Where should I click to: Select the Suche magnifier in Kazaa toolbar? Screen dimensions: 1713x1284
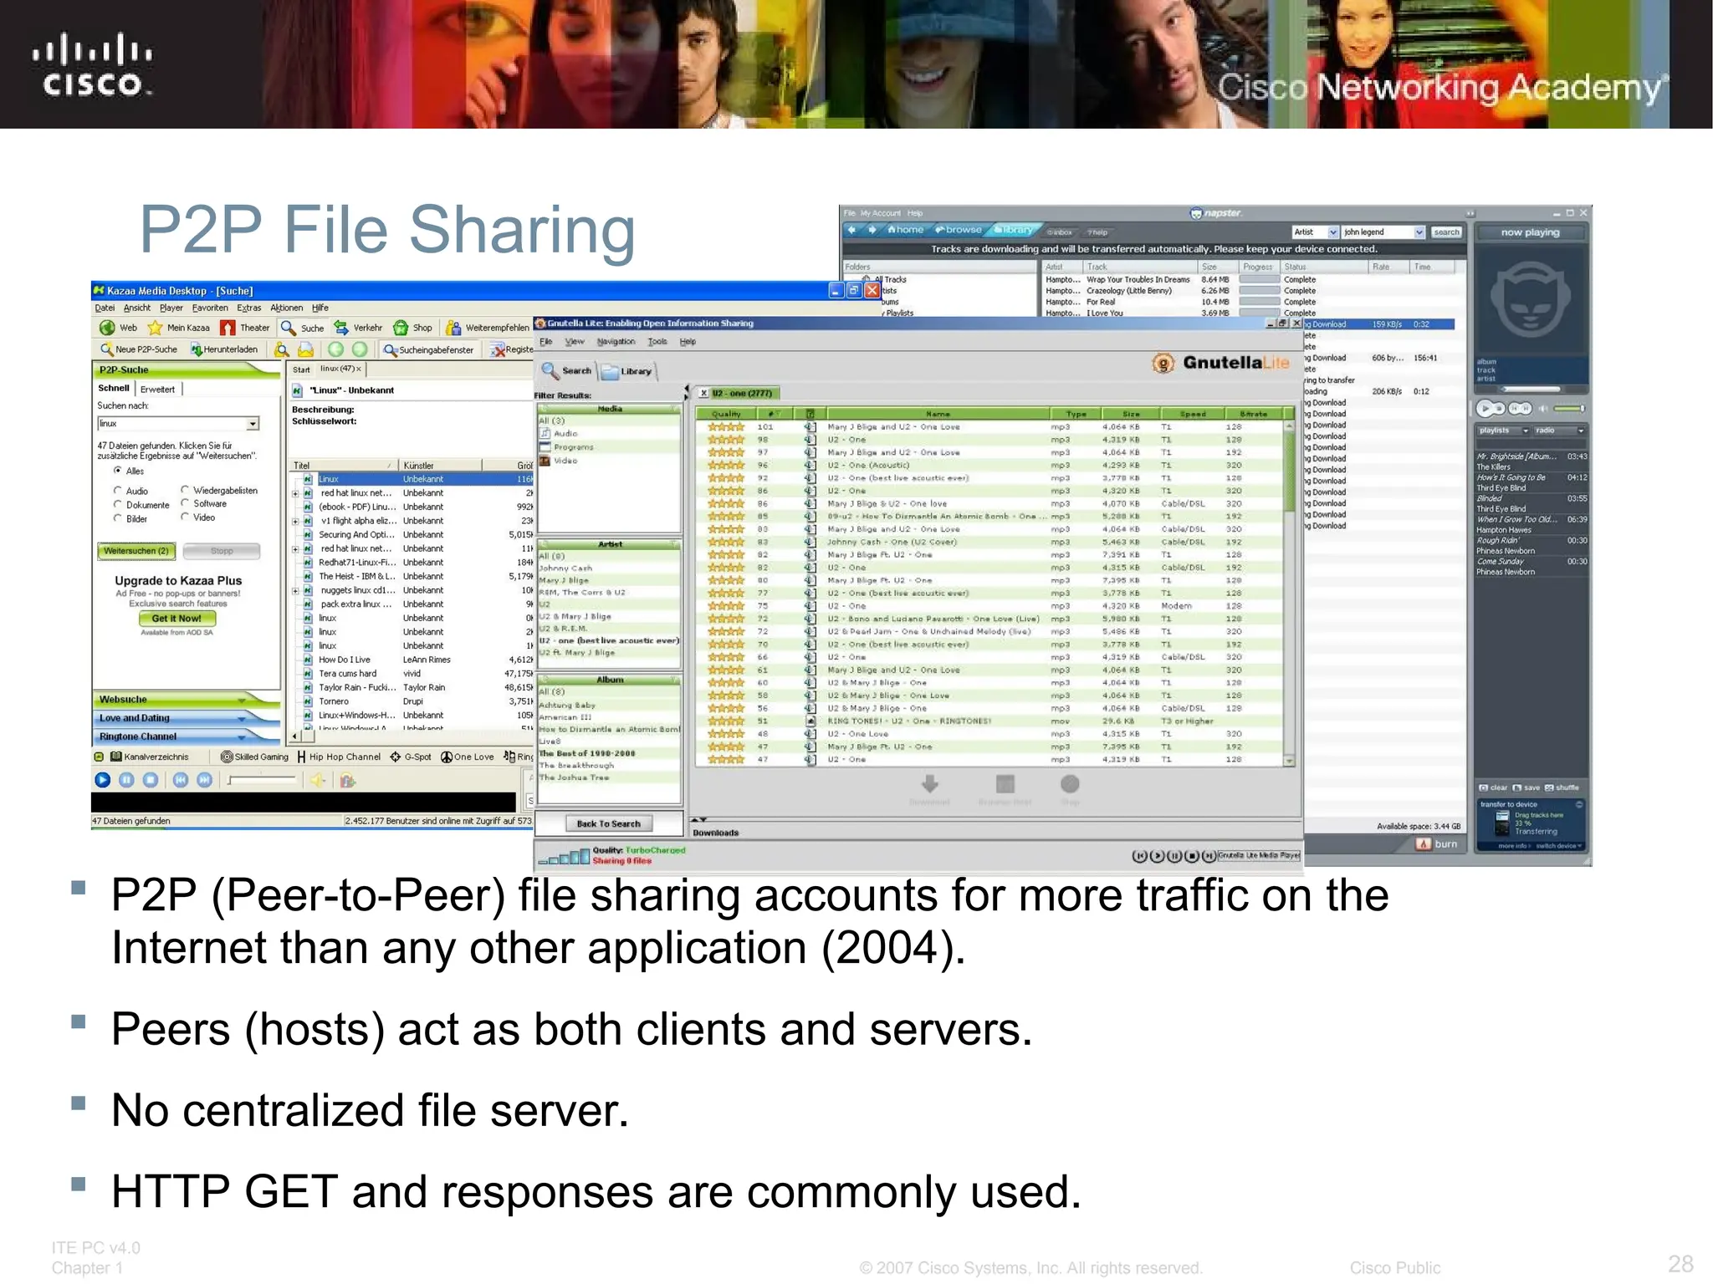[289, 328]
